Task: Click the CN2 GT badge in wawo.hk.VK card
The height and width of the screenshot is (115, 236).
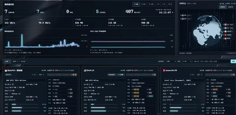Action: click(215, 89)
